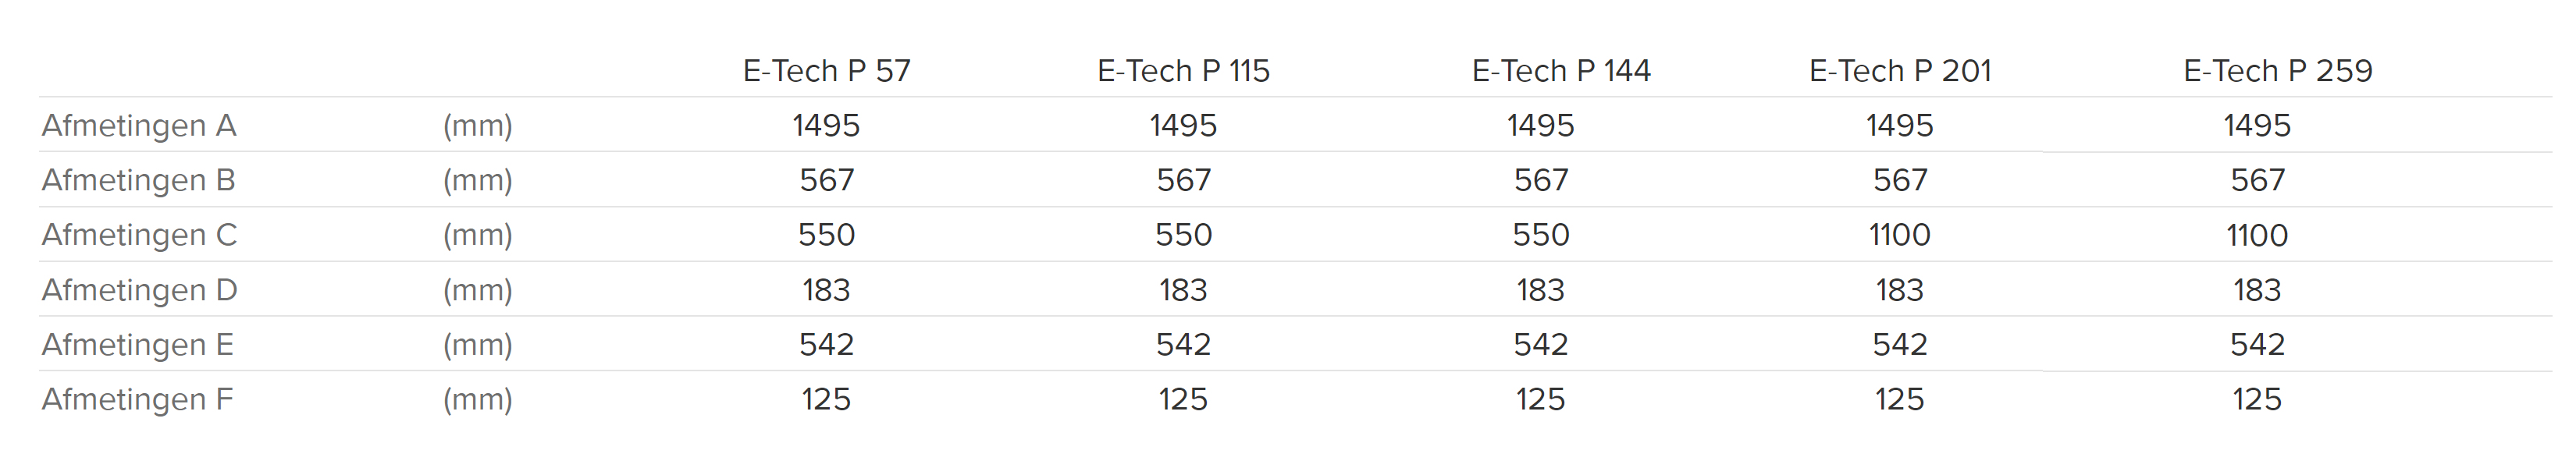Click the Afmetingen E row label
The width and height of the screenshot is (2576, 468).
tap(137, 345)
